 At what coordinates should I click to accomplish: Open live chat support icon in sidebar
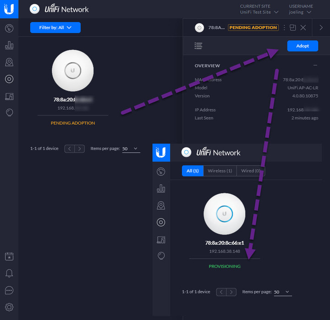[9, 290]
